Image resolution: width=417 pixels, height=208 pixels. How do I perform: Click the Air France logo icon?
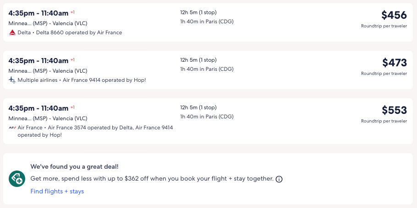(x=12, y=128)
